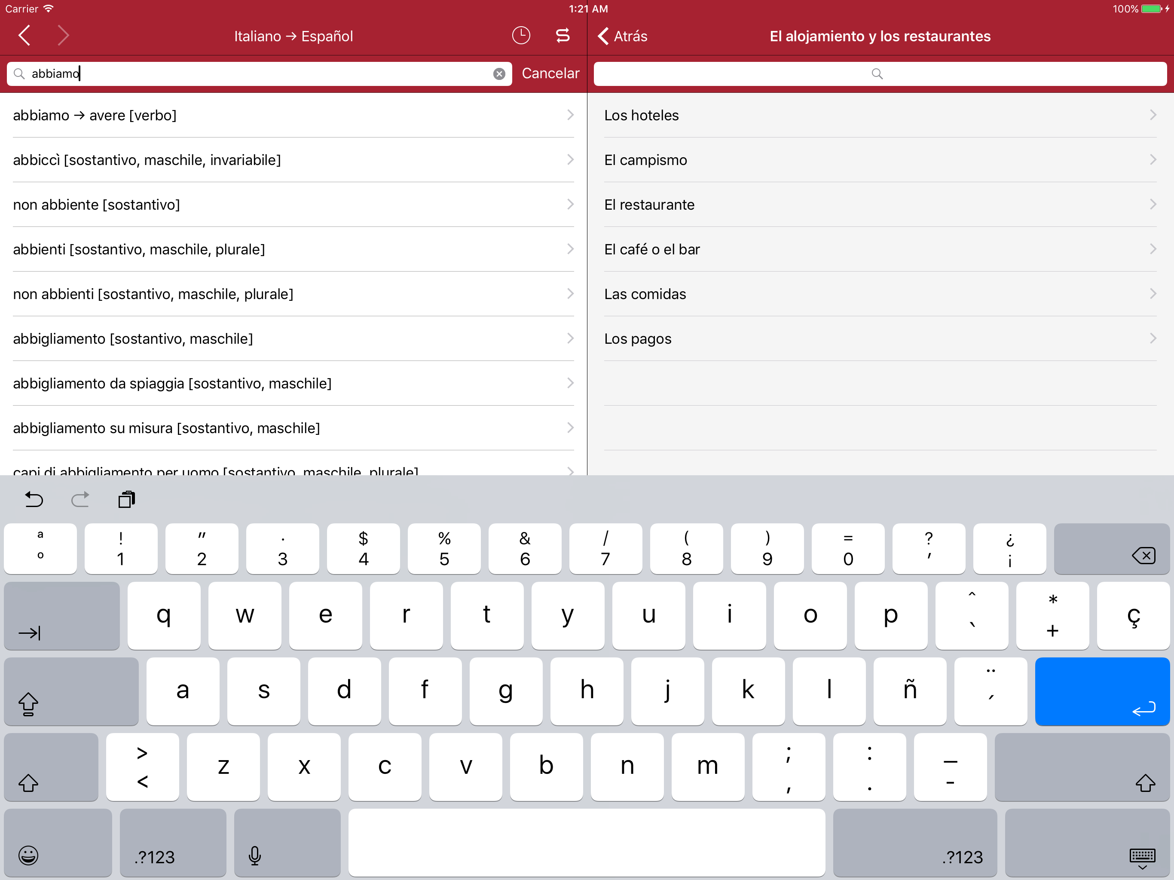Open search history clock icon
Screen dimensions: 1174x880
[x=521, y=36]
